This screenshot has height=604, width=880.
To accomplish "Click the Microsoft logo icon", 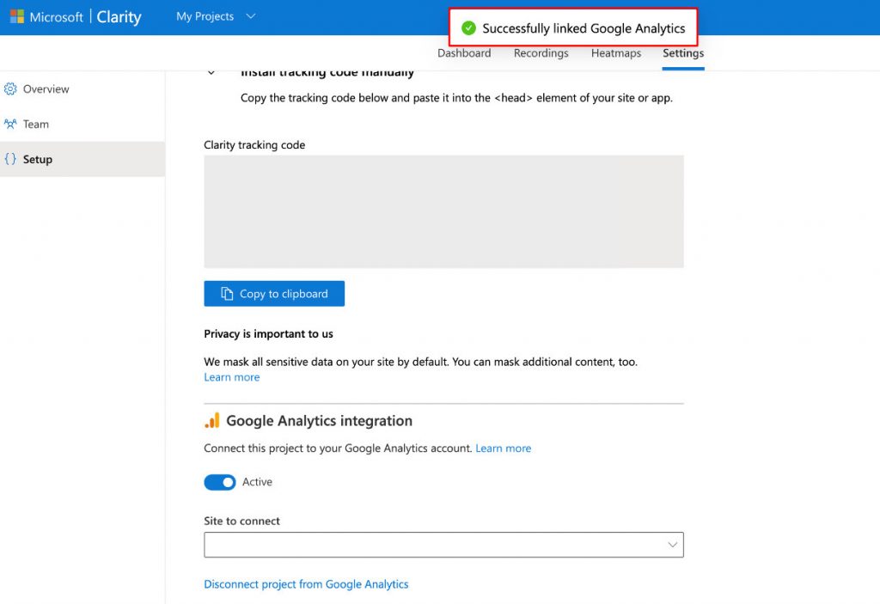I will [17, 16].
